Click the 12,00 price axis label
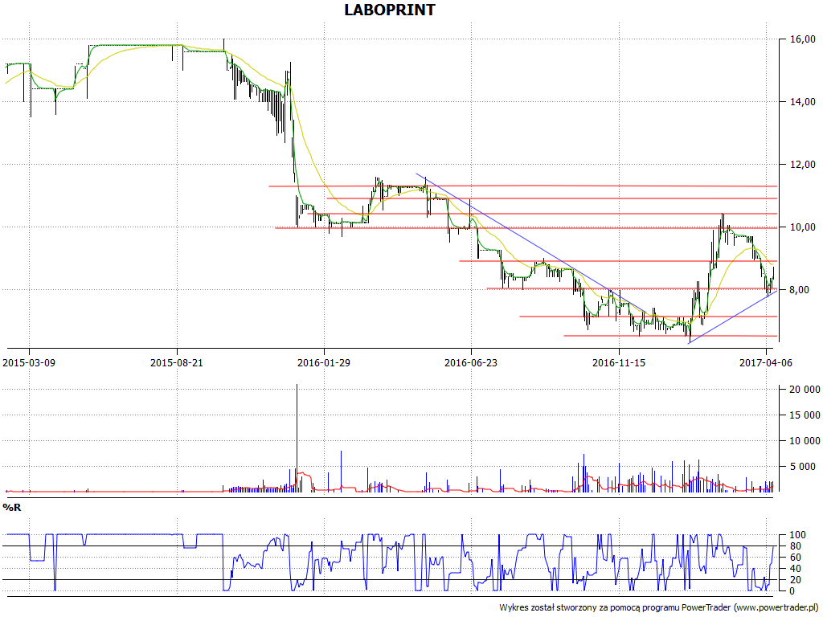 click(804, 165)
